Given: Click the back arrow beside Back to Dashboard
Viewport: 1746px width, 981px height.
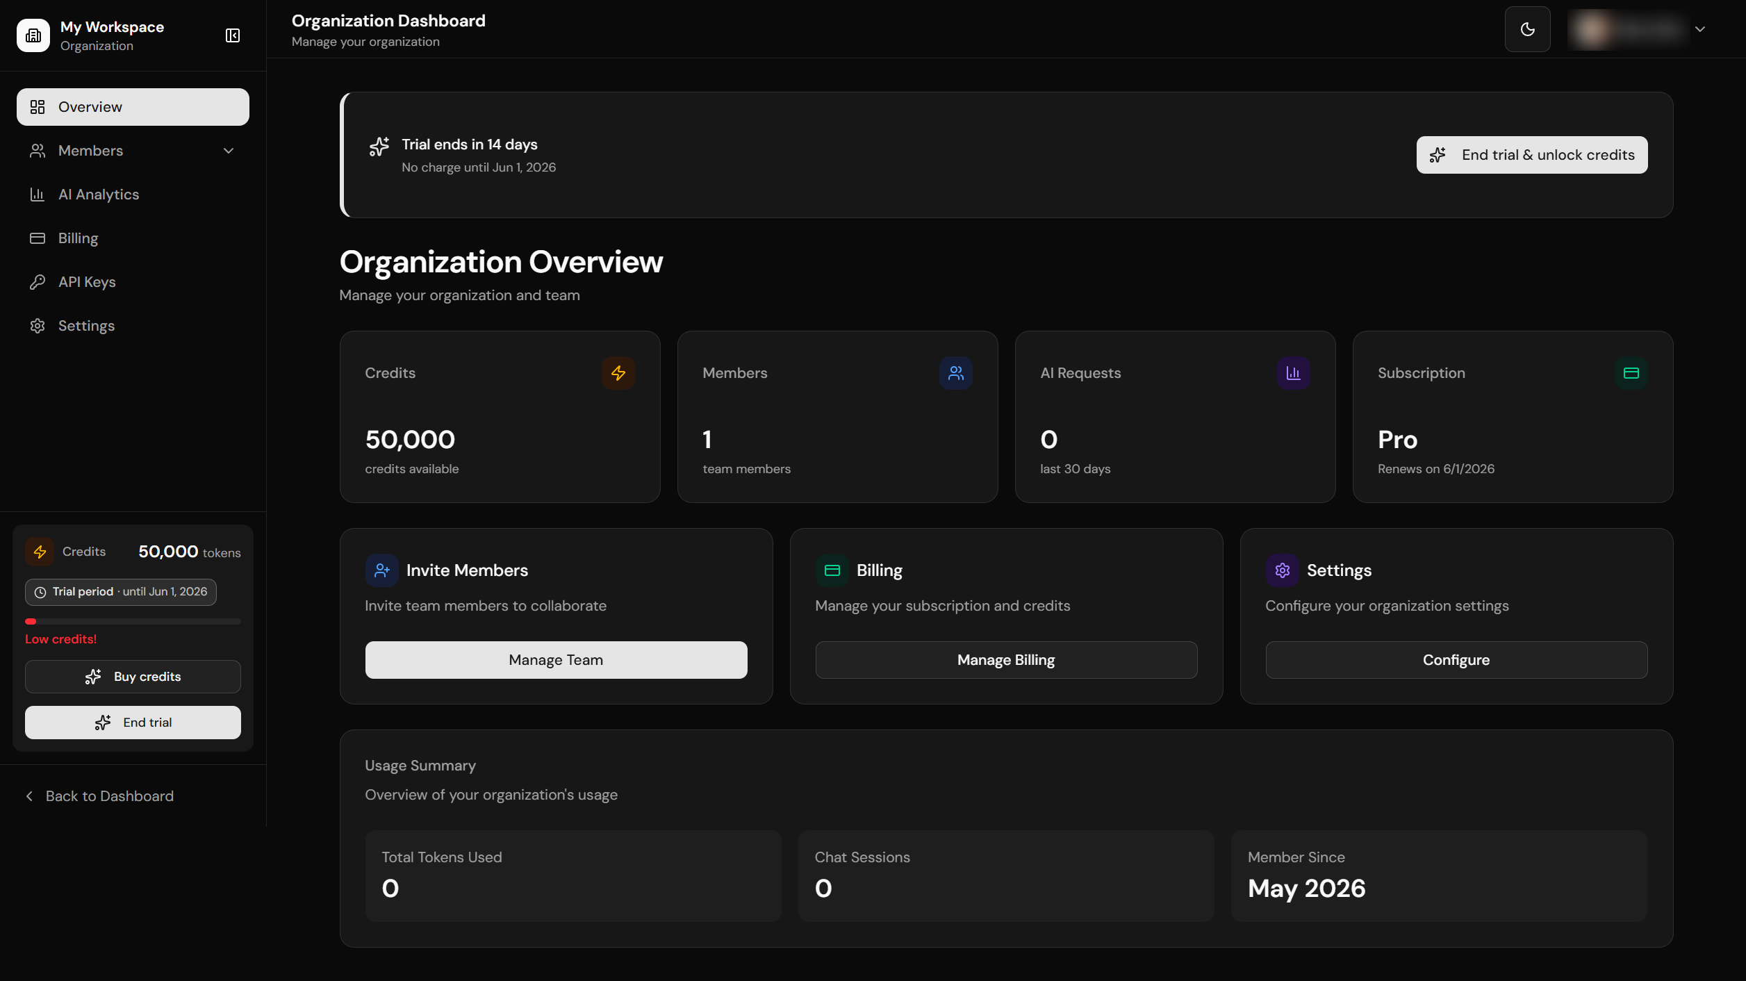Looking at the screenshot, I should point(29,796).
